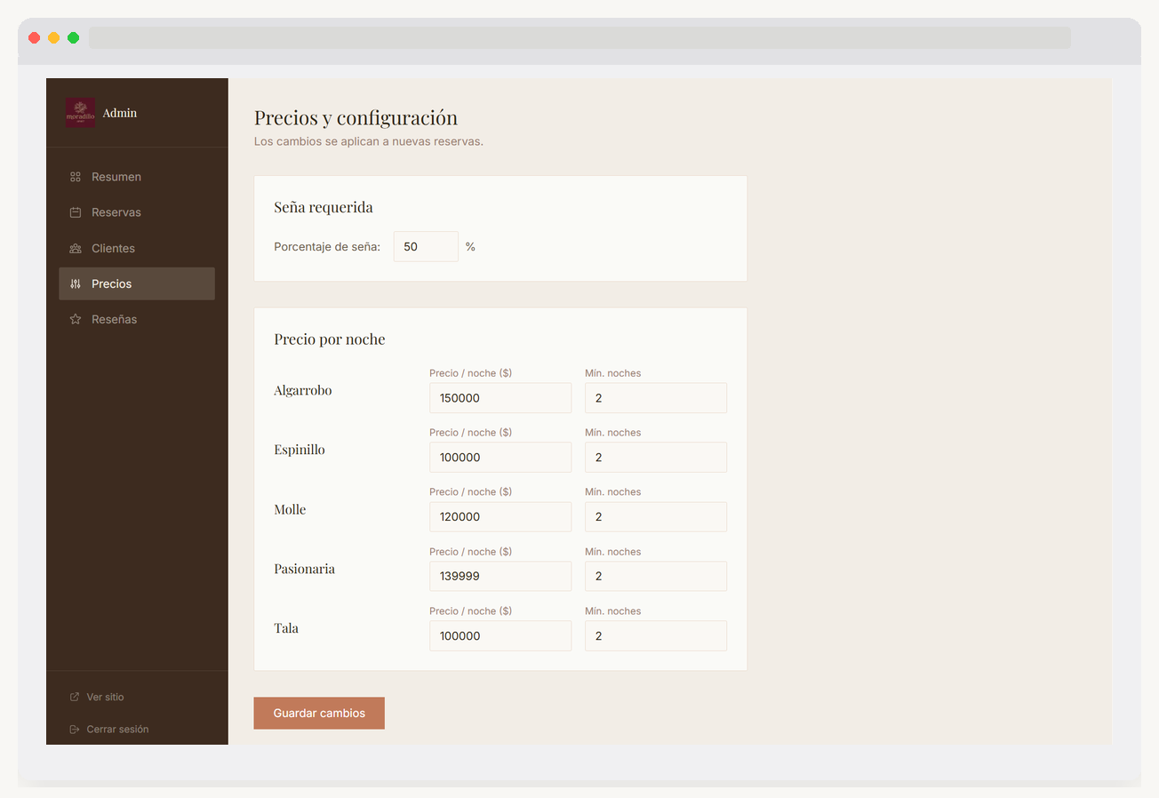Click the Admin label in sidebar header

pyautogui.click(x=120, y=113)
